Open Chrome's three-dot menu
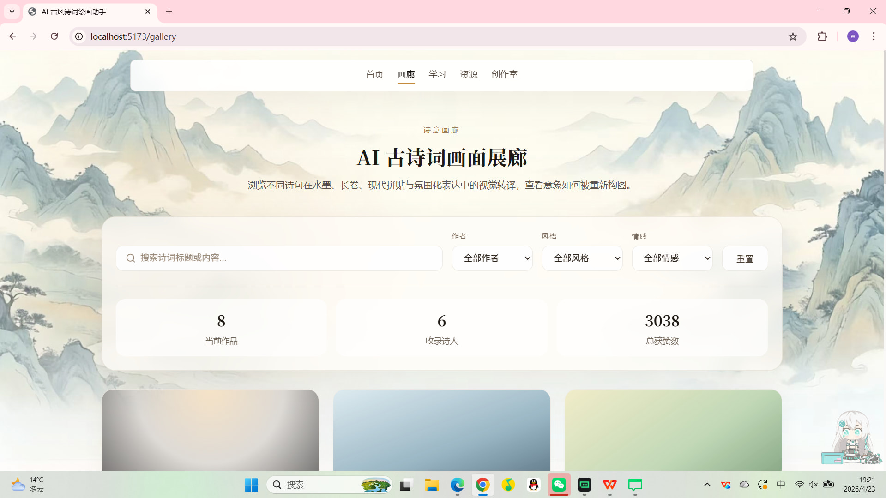Image resolution: width=886 pixels, height=498 pixels. click(x=874, y=36)
